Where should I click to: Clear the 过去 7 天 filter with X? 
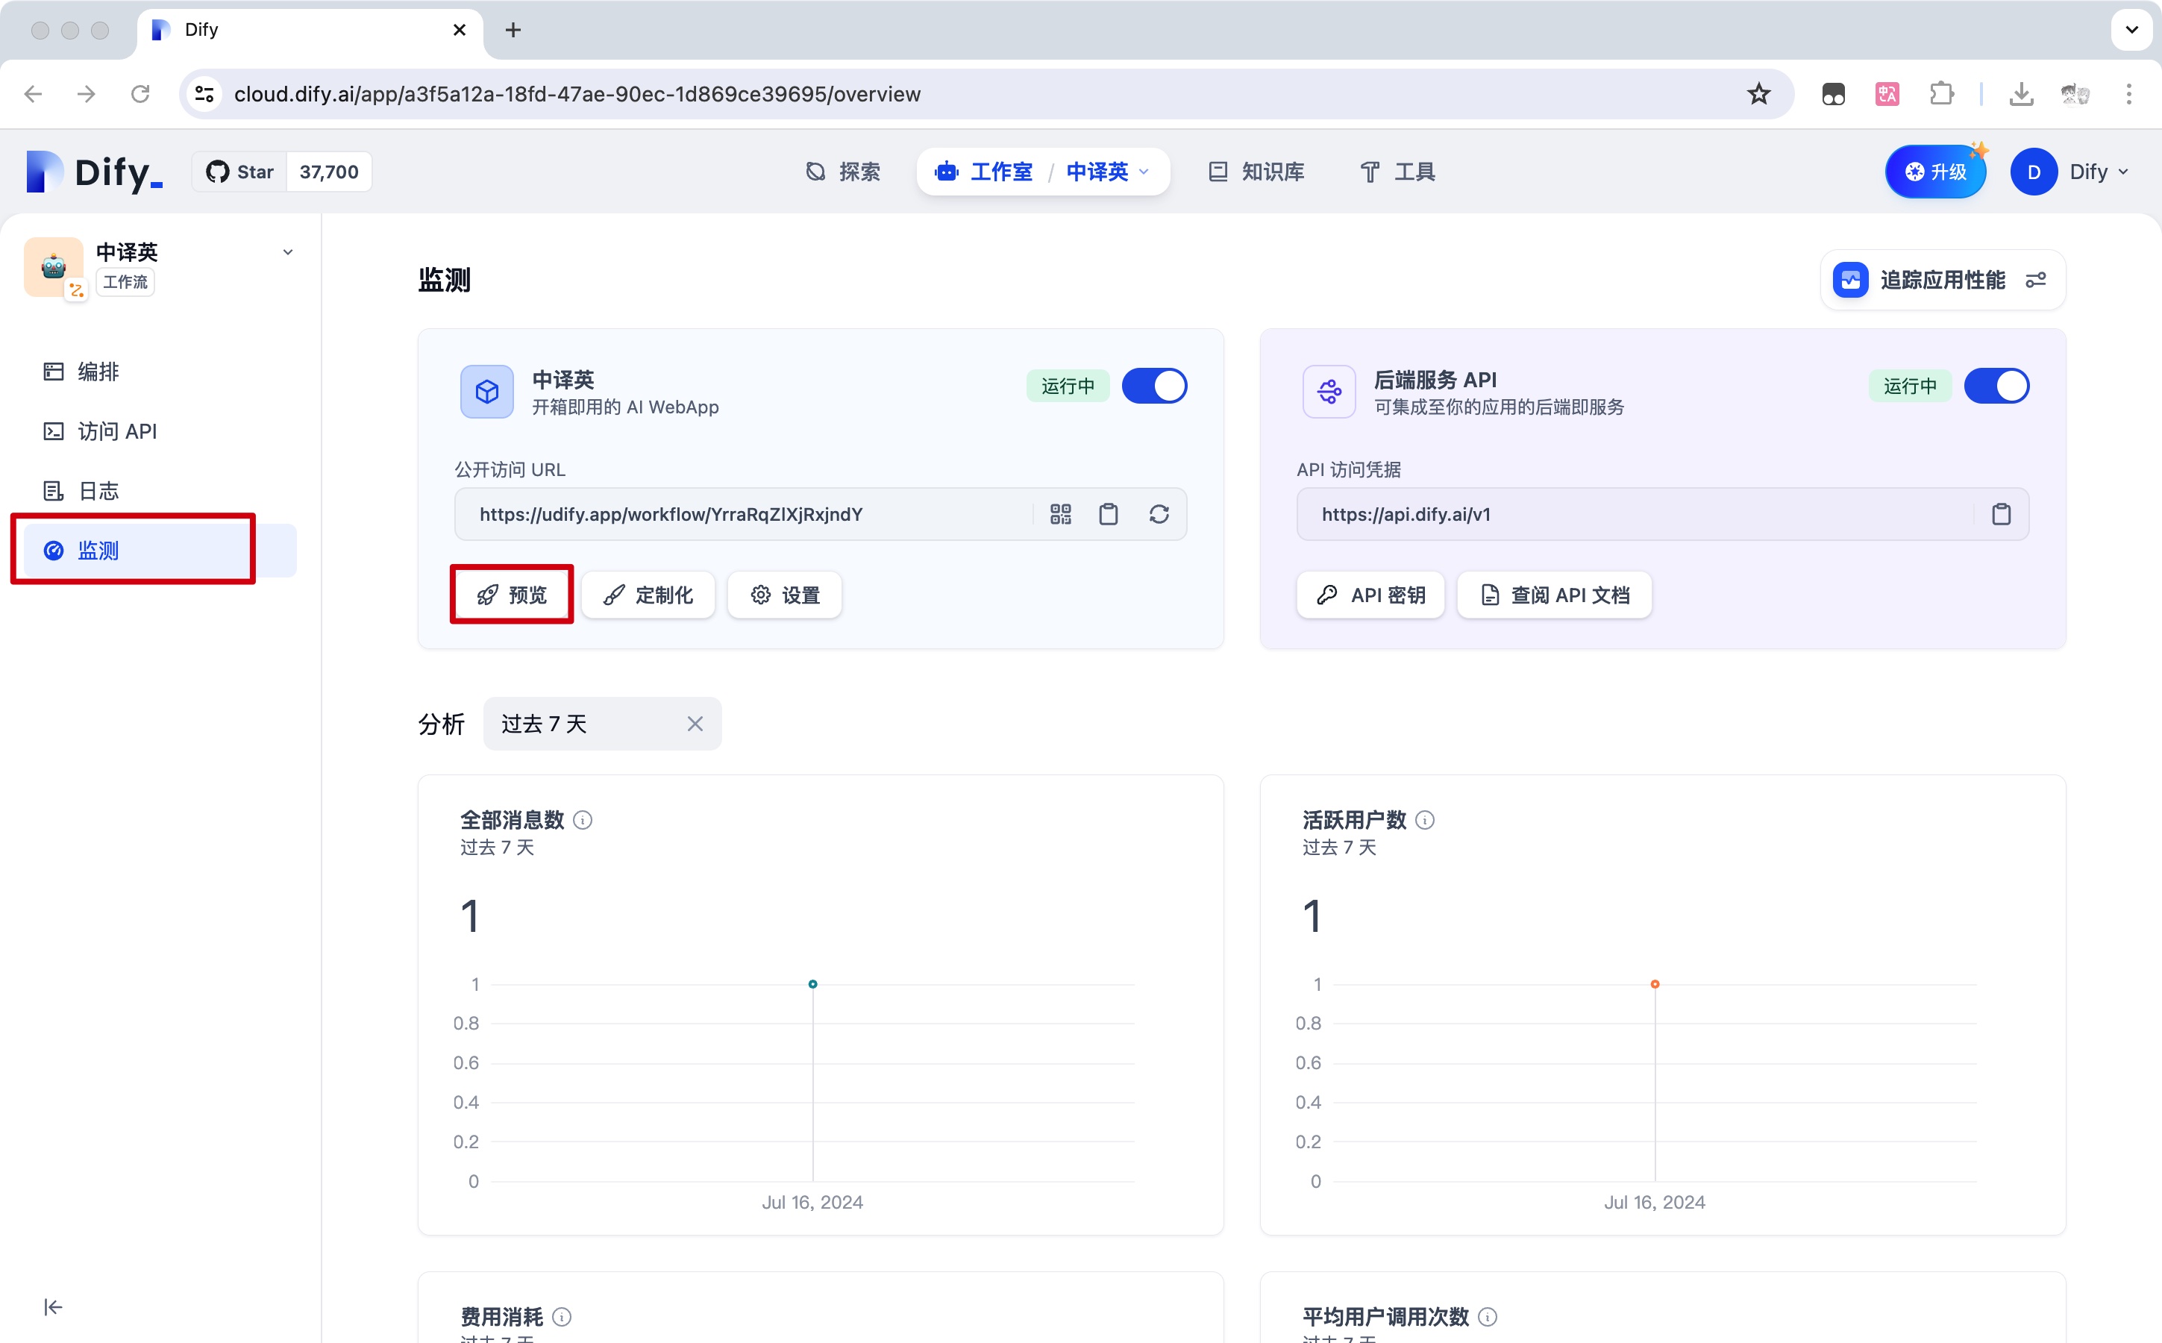coord(695,724)
